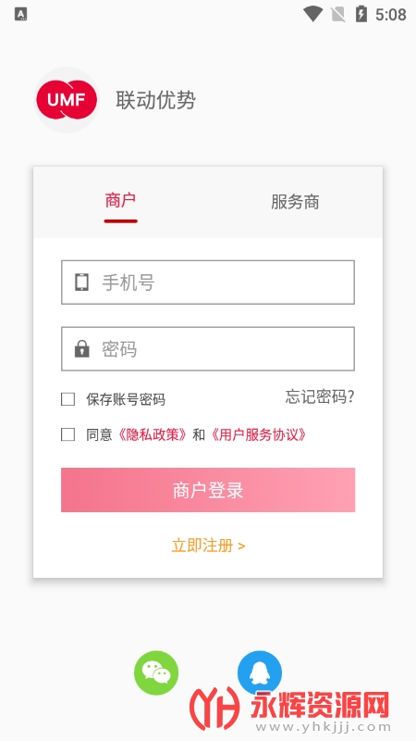
Task: Tap the 商户登录 button
Action: [208, 490]
